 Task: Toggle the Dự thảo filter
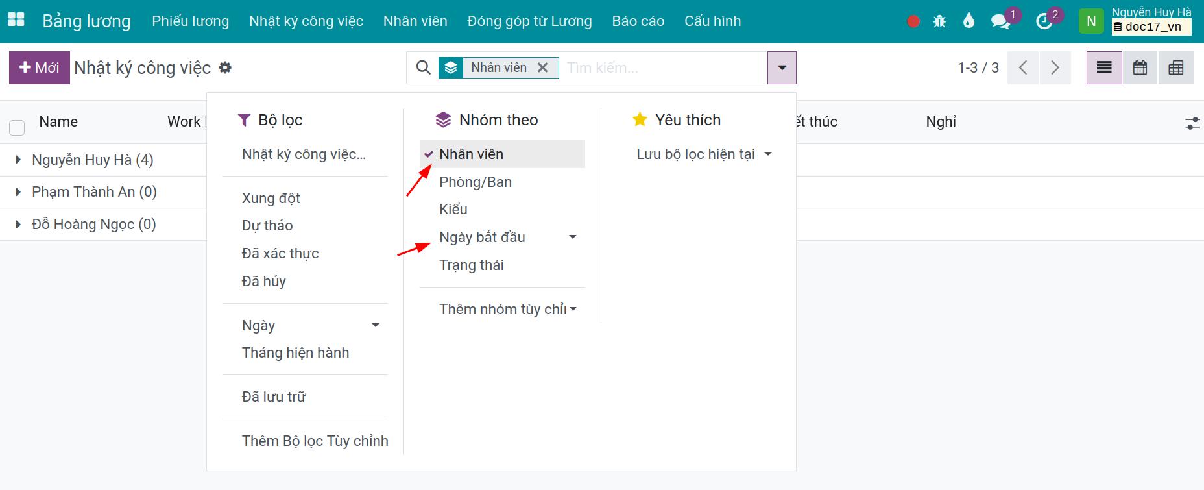coord(267,226)
